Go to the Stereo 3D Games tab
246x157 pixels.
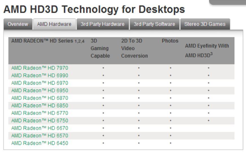[x=205, y=24]
